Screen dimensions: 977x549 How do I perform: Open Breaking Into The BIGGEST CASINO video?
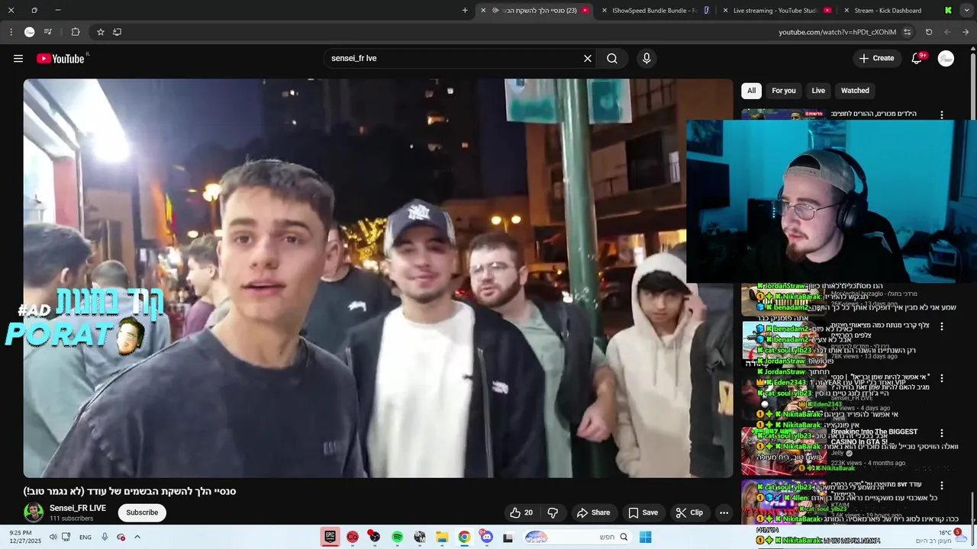[x=874, y=437]
